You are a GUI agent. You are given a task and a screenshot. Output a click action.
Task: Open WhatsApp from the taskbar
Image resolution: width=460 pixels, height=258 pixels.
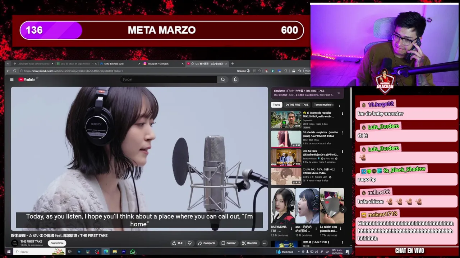point(133,252)
